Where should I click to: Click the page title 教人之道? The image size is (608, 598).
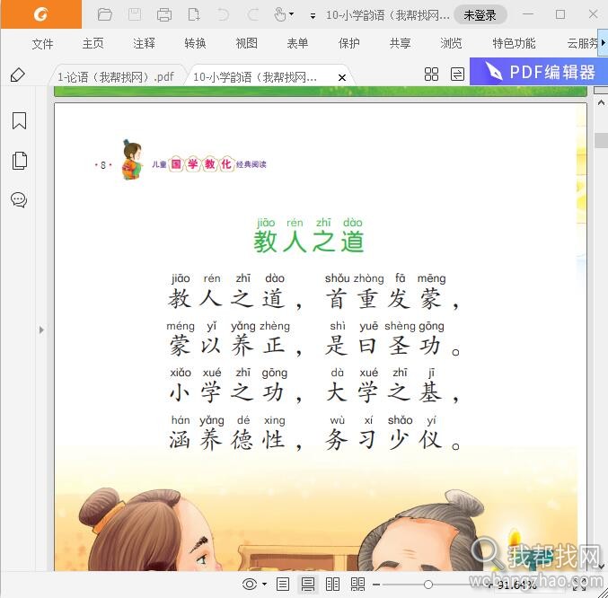coord(309,242)
